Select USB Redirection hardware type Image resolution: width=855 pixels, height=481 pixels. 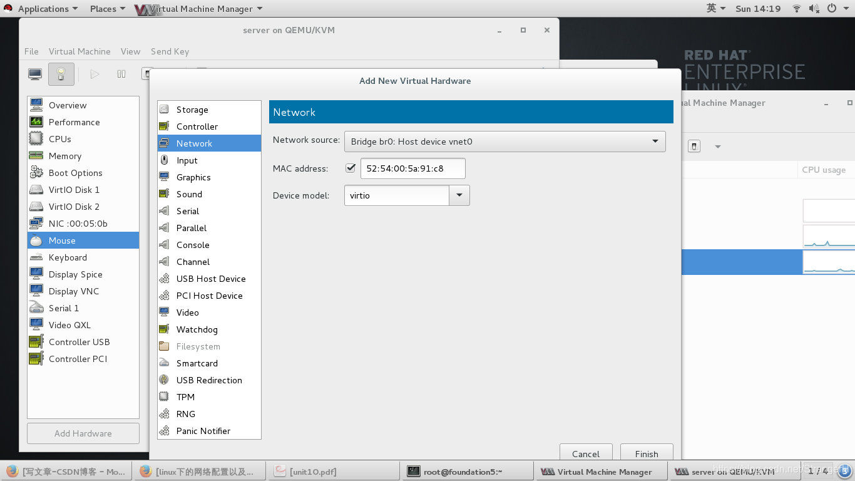(x=209, y=380)
